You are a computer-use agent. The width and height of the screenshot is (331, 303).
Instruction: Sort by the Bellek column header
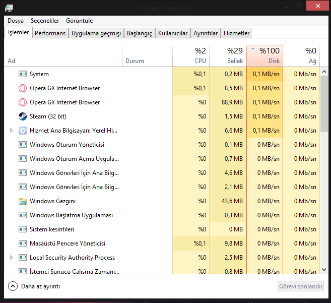228,56
